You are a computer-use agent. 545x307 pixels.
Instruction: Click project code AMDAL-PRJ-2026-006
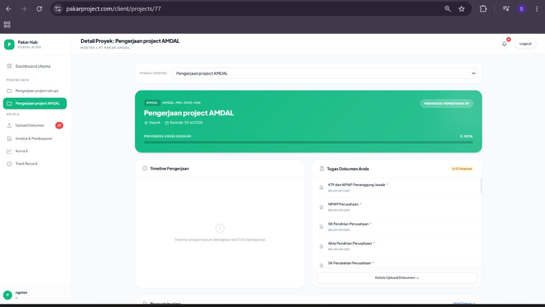(x=182, y=103)
